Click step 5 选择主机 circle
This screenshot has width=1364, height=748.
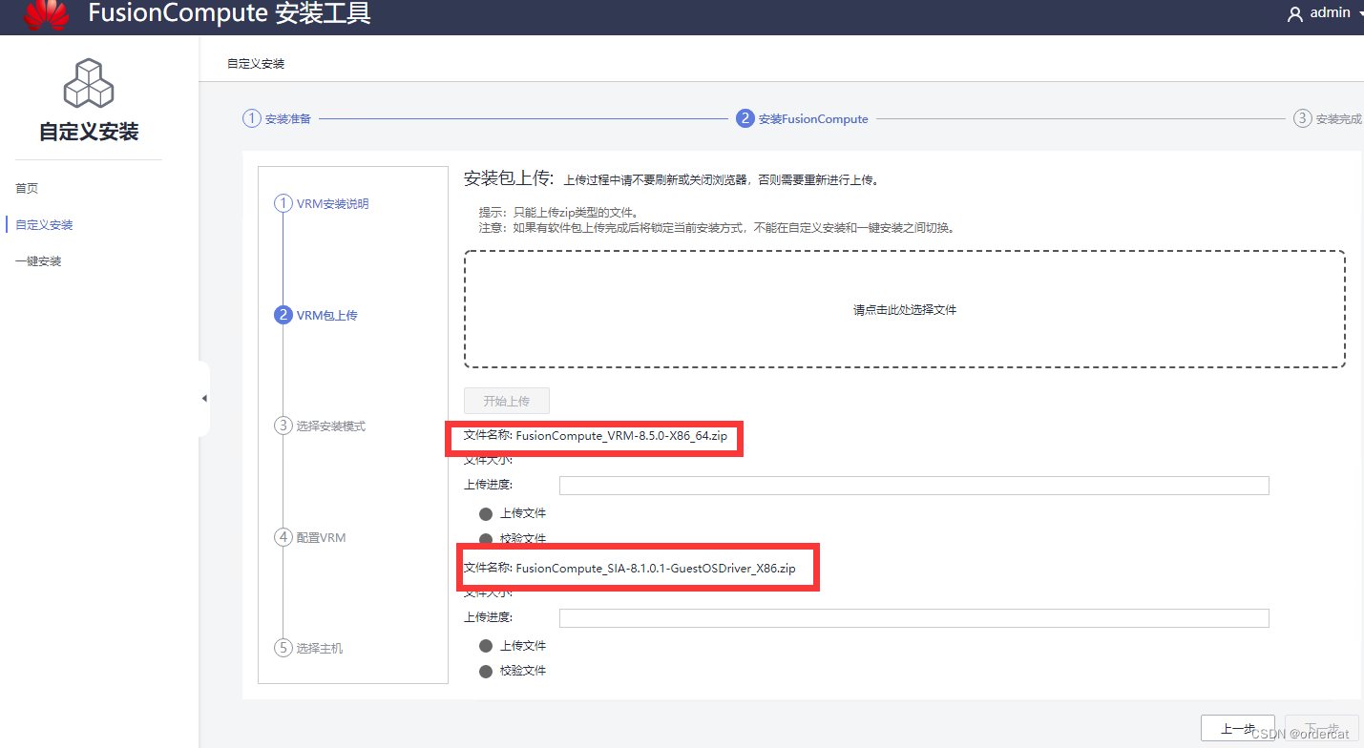283,648
